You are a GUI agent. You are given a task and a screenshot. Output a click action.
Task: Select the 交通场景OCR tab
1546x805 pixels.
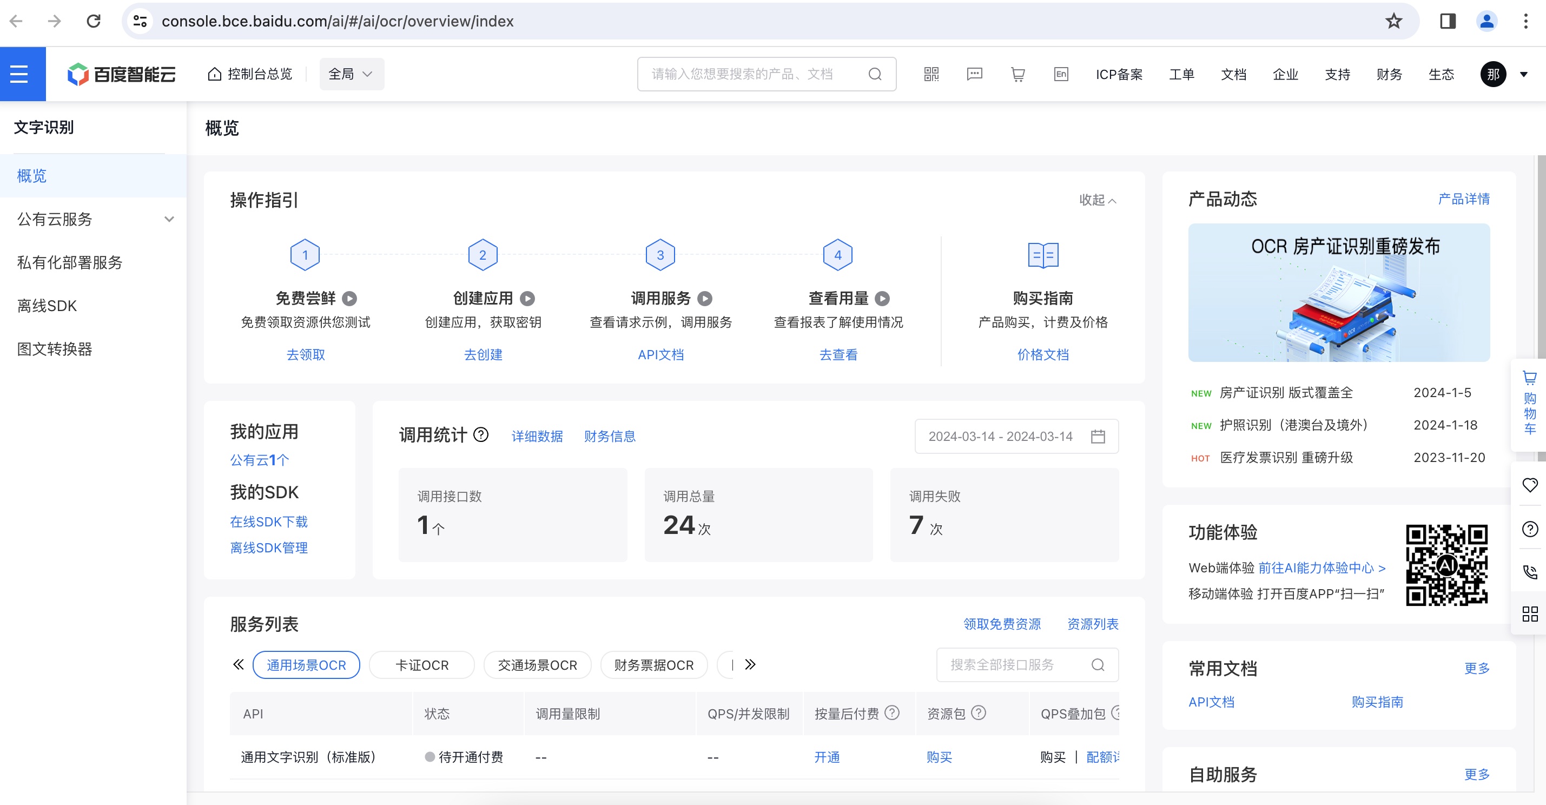538,664
